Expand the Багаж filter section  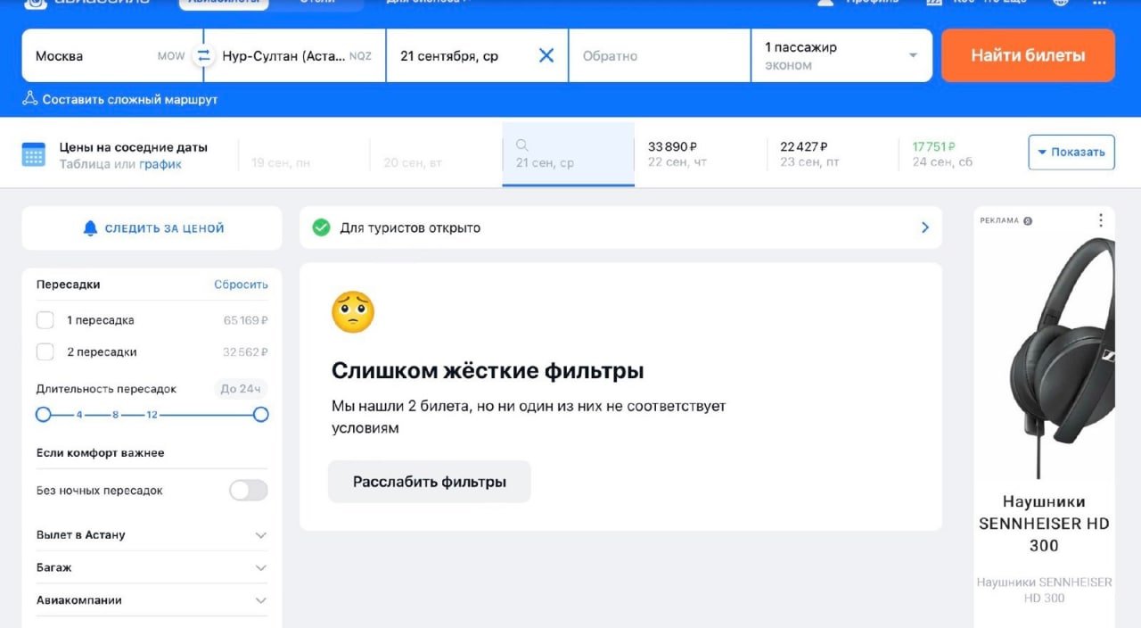tap(152, 567)
